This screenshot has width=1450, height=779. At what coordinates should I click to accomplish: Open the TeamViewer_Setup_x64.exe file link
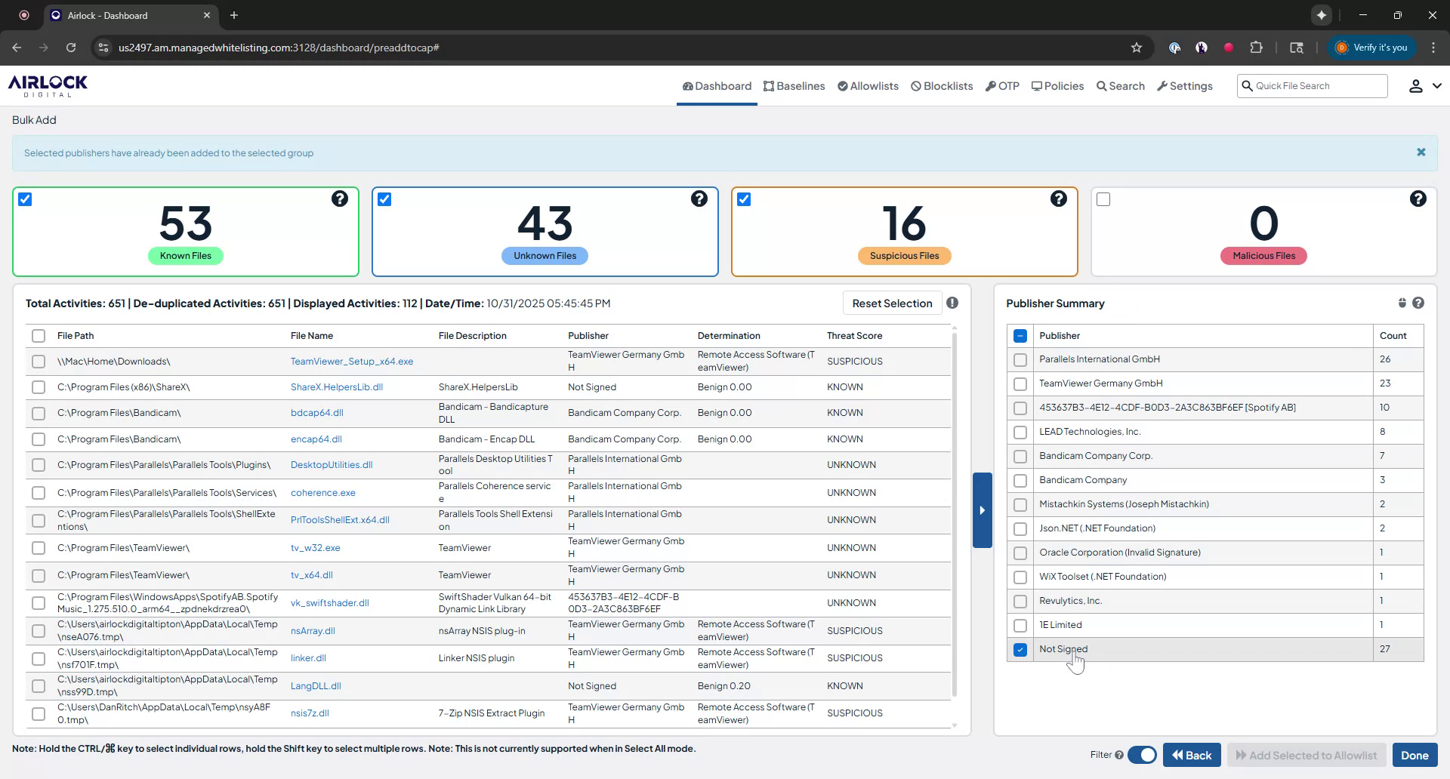(352, 362)
